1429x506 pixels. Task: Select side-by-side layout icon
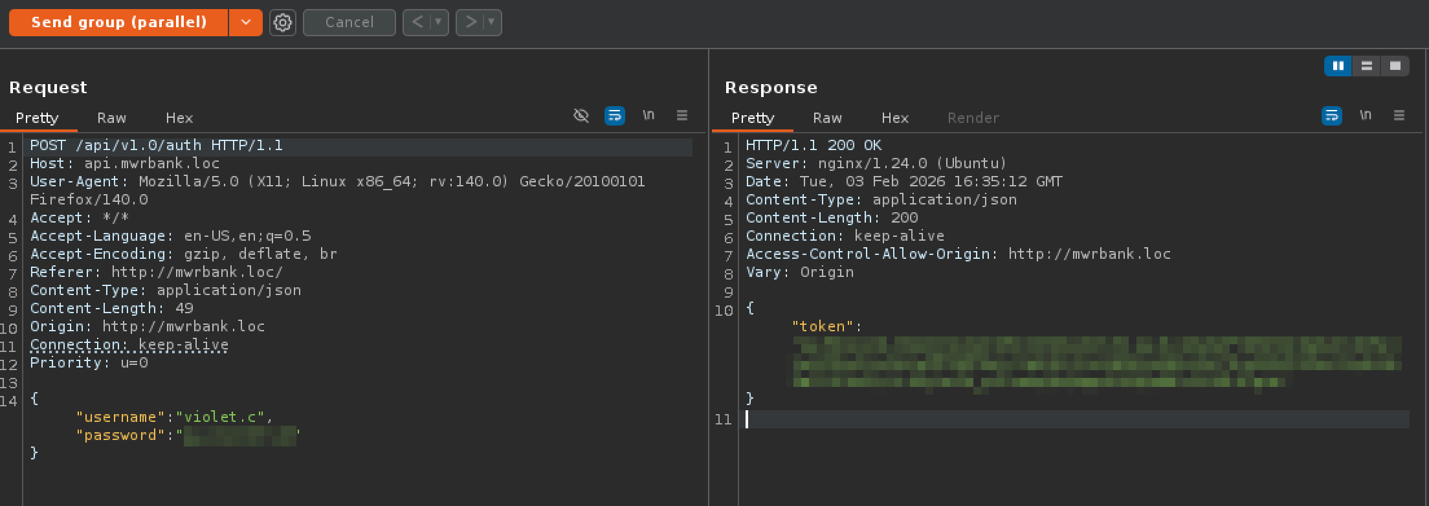tap(1338, 66)
